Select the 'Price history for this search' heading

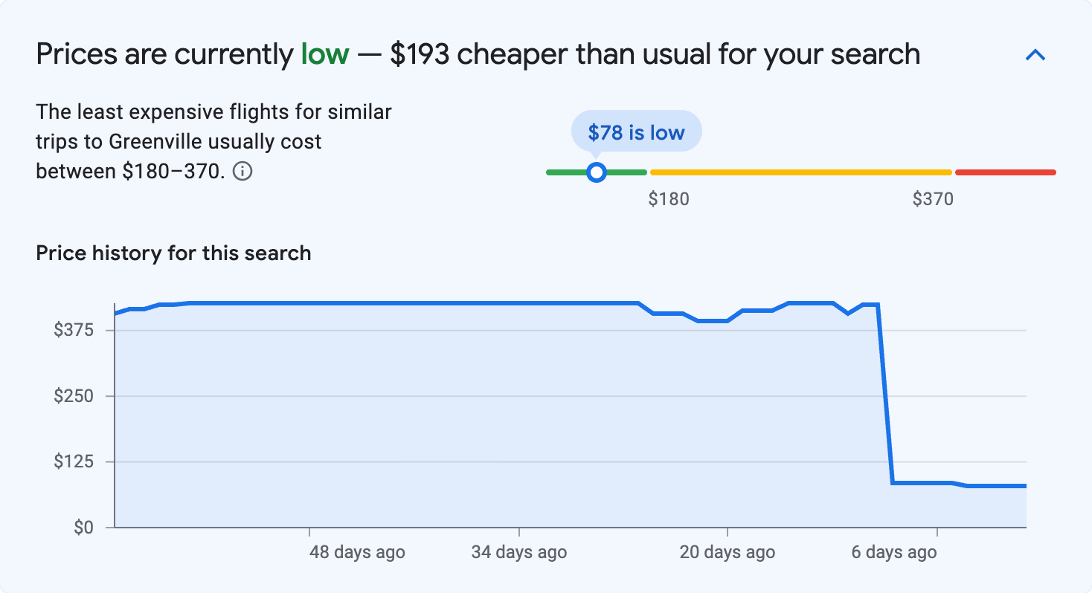[173, 253]
